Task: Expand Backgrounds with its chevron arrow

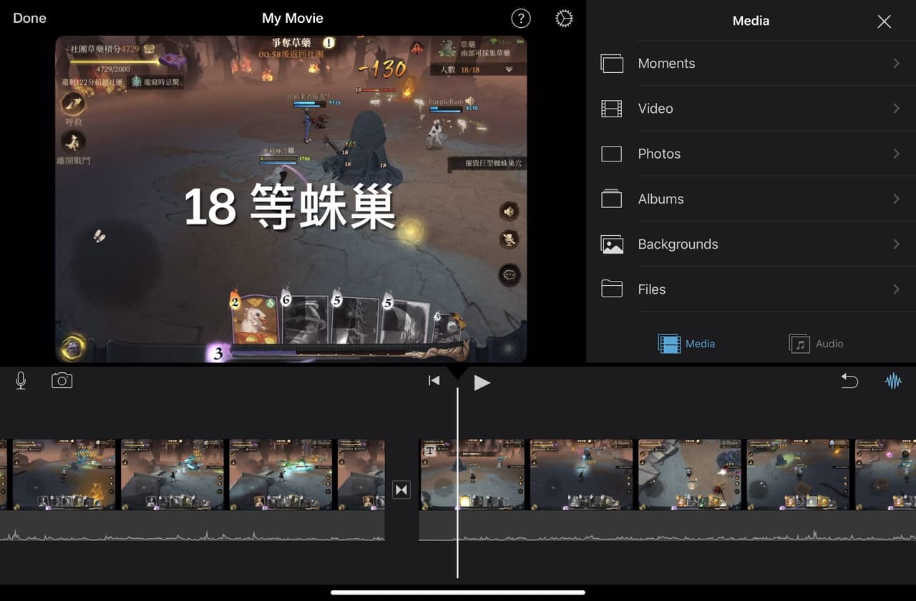Action: pyautogui.click(x=896, y=244)
